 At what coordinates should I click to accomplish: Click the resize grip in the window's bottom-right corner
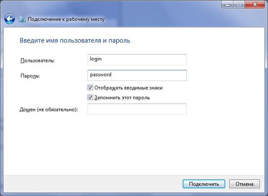pyautogui.click(x=265, y=193)
